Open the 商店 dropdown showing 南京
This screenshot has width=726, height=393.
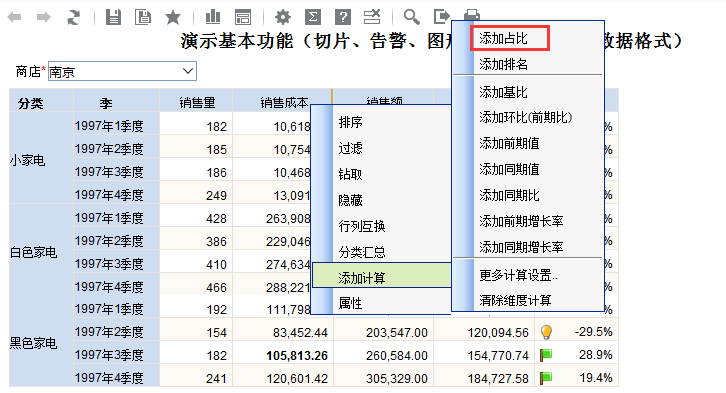pos(122,71)
